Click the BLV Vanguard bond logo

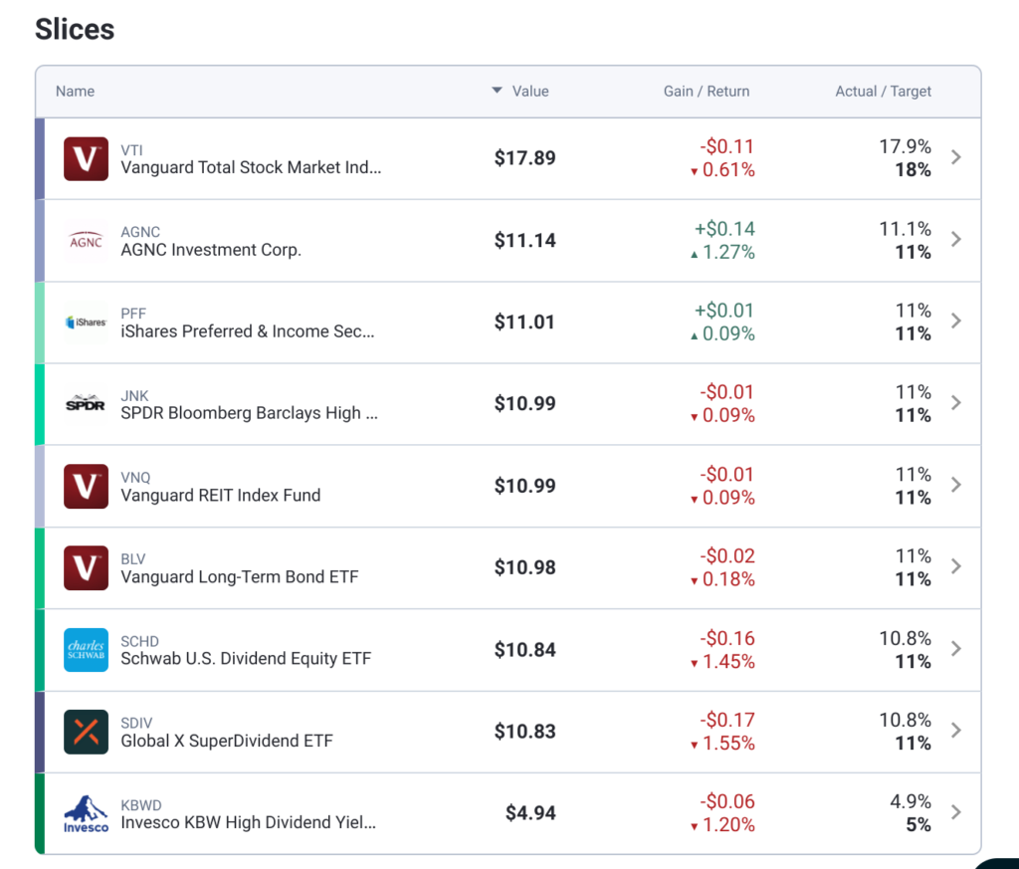tap(86, 567)
